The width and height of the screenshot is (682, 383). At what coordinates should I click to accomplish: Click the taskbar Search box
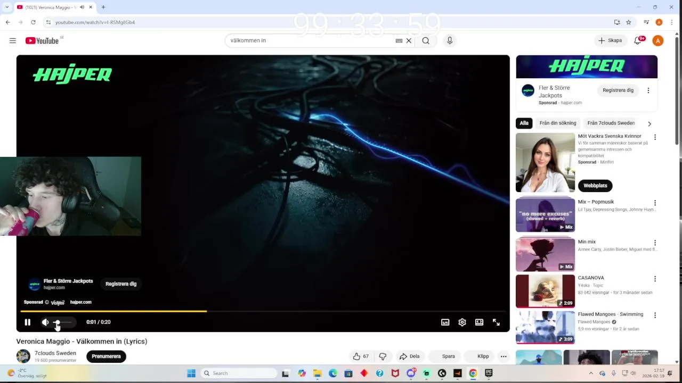(x=238, y=373)
